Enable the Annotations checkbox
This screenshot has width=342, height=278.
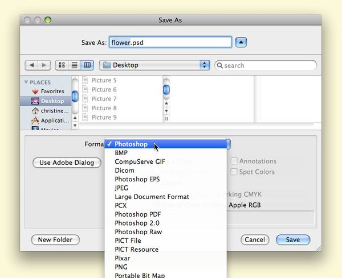pyautogui.click(x=234, y=161)
